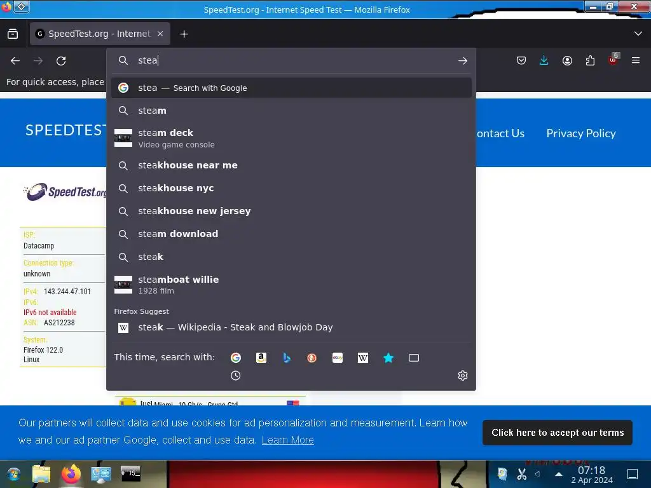The width and height of the screenshot is (651, 488).
Task: Click the IPv4 address 143.244.47.101
Action: tap(67, 291)
